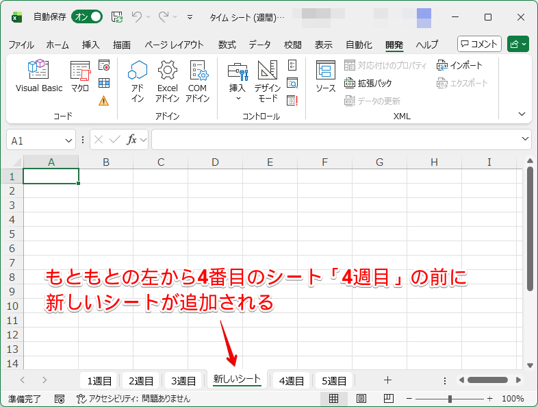
Task: Open the Name Box dropdown
Action: (68, 140)
